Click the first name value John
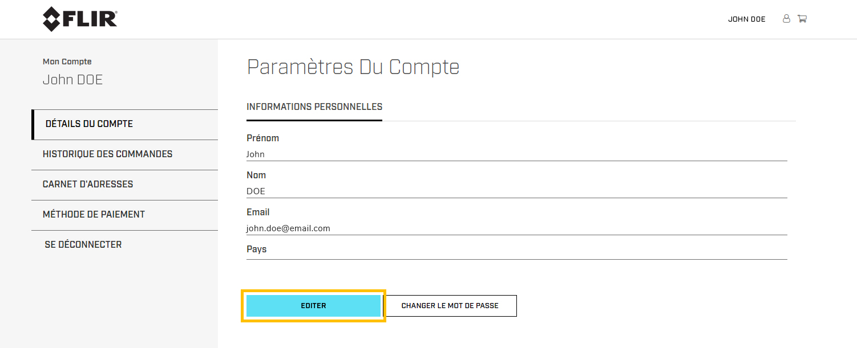The height and width of the screenshot is (348, 857). point(256,154)
